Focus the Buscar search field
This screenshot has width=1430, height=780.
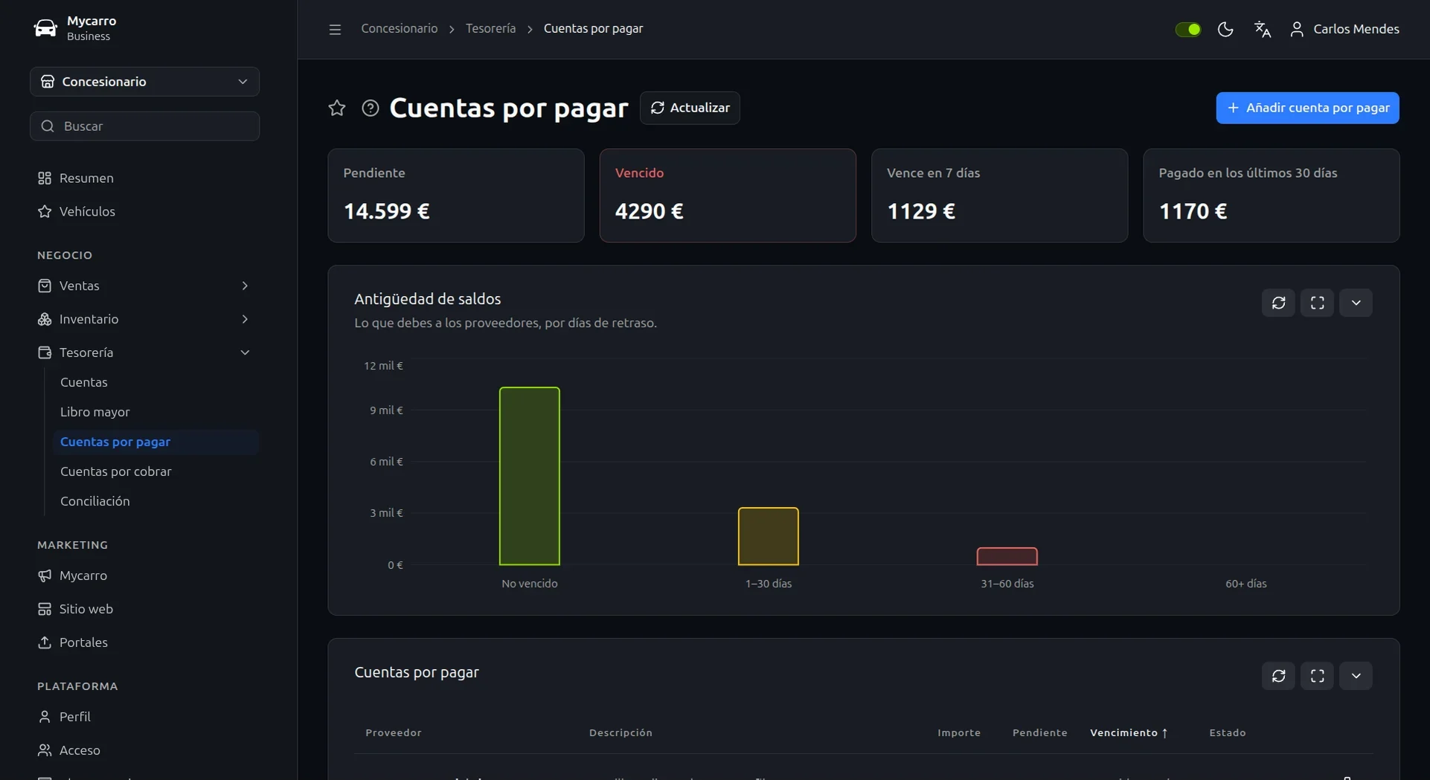pyautogui.click(x=144, y=126)
